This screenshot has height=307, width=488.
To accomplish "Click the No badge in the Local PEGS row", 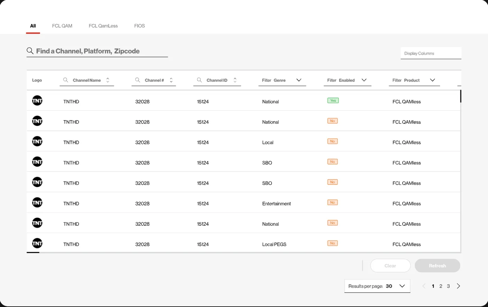I will (333, 243).
